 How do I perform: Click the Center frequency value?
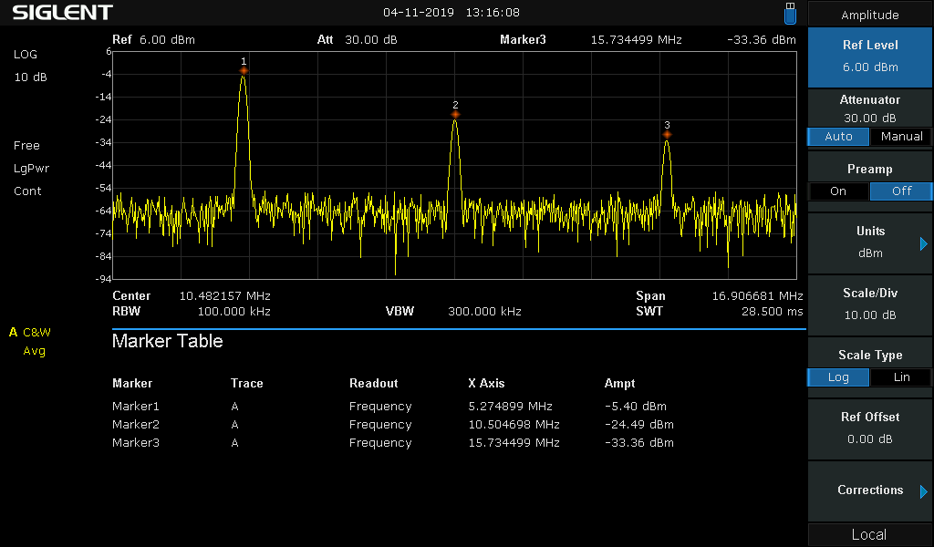pyautogui.click(x=224, y=295)
